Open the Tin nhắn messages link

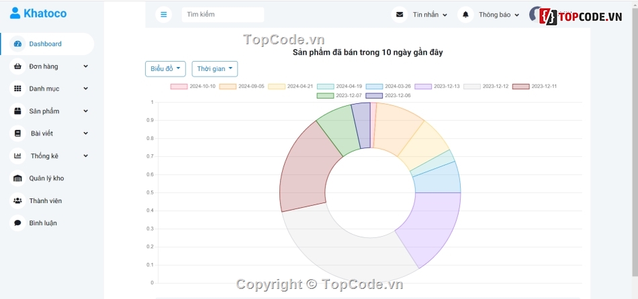429,14
